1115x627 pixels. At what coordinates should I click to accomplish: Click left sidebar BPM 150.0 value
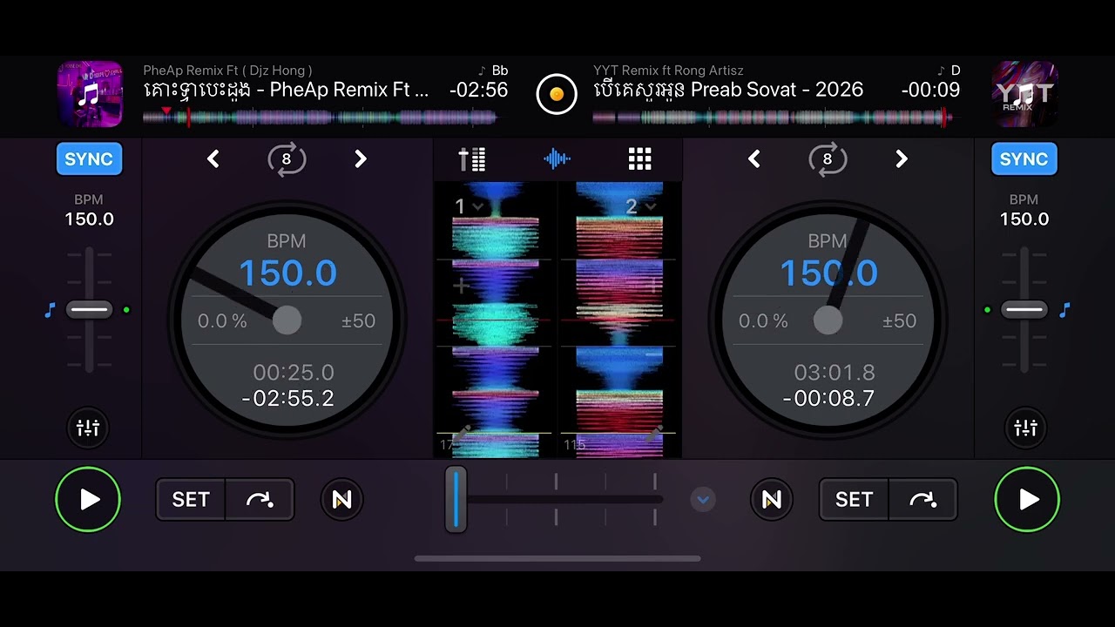click(x=89, y=219)
